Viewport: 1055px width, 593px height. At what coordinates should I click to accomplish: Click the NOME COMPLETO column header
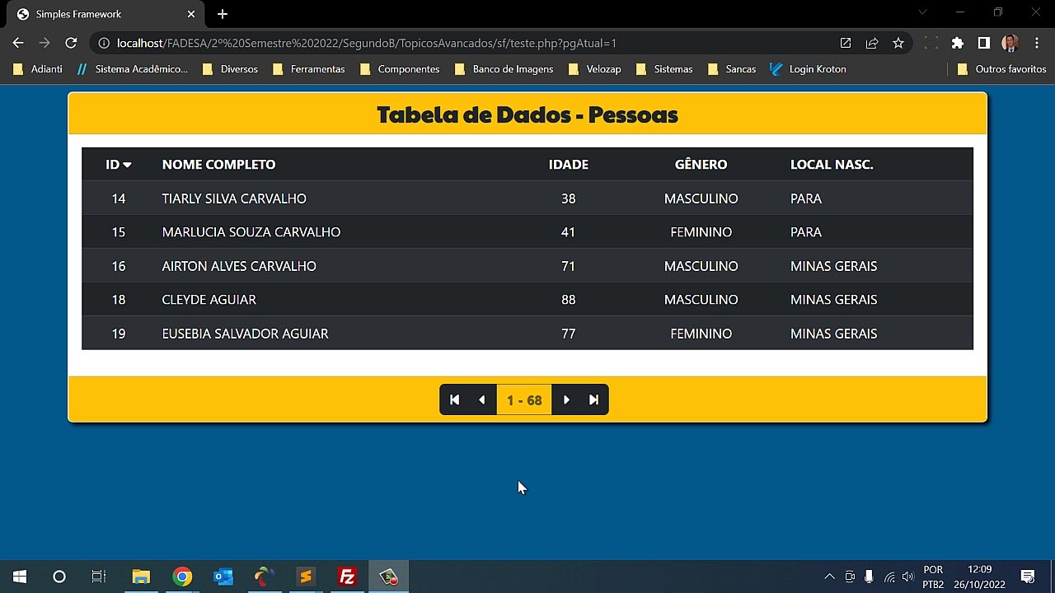tap(218, 165)
